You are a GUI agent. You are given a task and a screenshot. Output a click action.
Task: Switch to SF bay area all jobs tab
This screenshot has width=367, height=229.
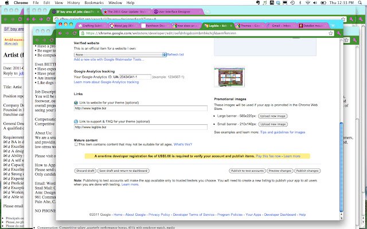[75, 11]
